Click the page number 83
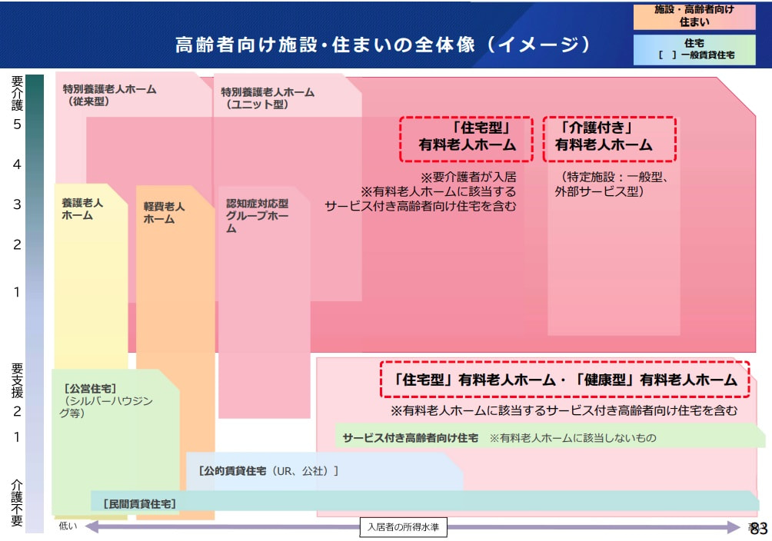Image resolution: width=772 pixels, height=541 pixels. click(x=757, y=528)
